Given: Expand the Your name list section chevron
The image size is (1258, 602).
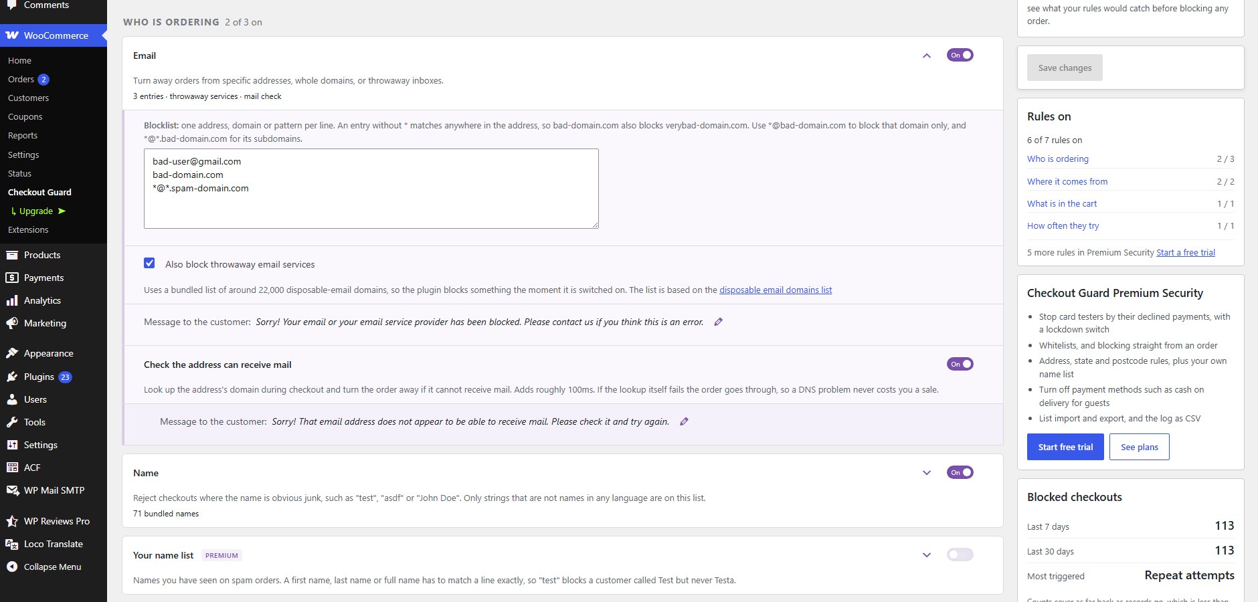Looking at the screenshot, I should click(927, 555).
